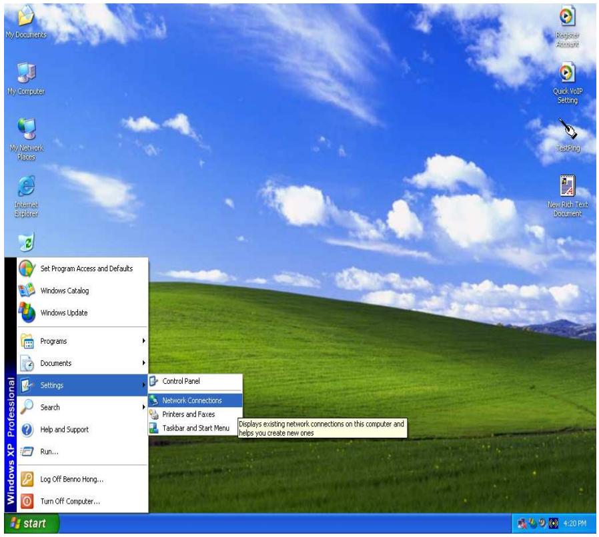Open the Run... dialog
This screenshot has width=599, height=537.
pos(83,452)
